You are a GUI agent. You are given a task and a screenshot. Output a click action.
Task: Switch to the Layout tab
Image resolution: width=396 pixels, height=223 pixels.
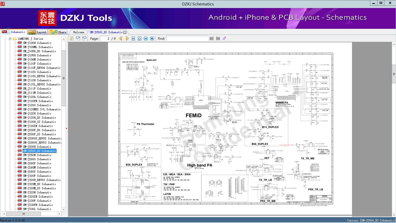coord(37,32)
